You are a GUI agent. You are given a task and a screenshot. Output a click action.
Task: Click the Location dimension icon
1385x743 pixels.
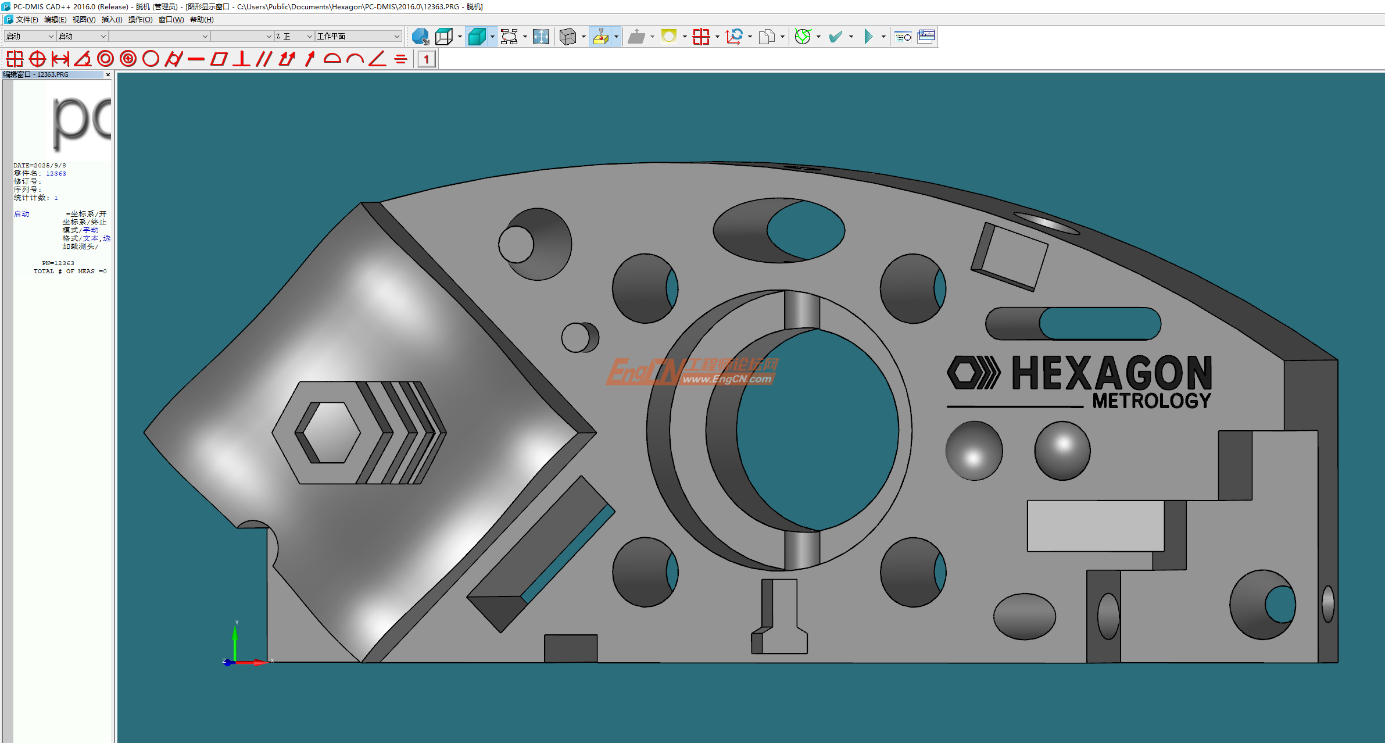click(15, 59)
